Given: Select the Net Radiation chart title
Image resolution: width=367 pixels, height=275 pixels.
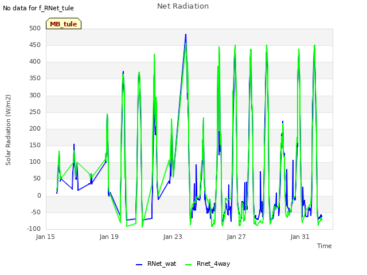Looking at the screenshot, I should point(183,6).
